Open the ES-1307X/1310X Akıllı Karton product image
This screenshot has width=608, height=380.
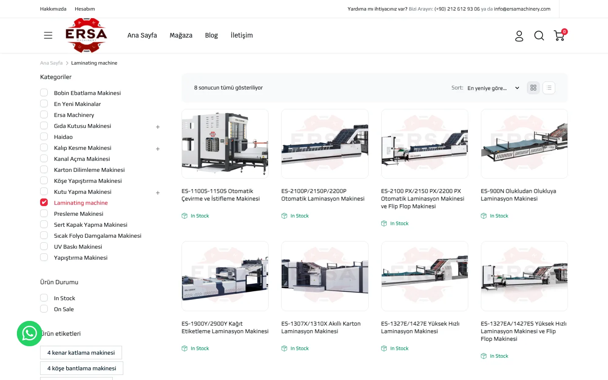[x=325, y=276]
